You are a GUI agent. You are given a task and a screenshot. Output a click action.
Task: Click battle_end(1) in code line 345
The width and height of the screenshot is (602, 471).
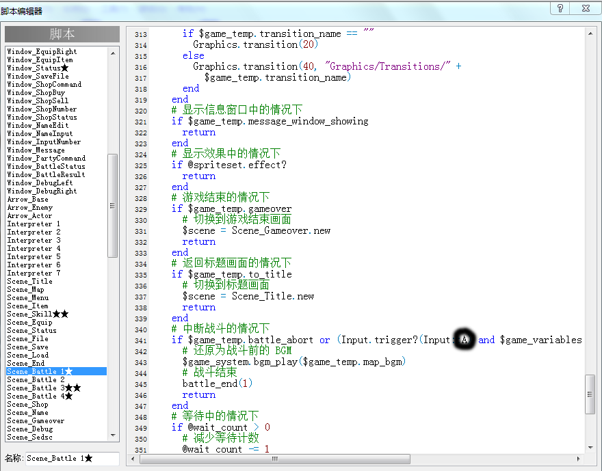(x=218, y=383)
